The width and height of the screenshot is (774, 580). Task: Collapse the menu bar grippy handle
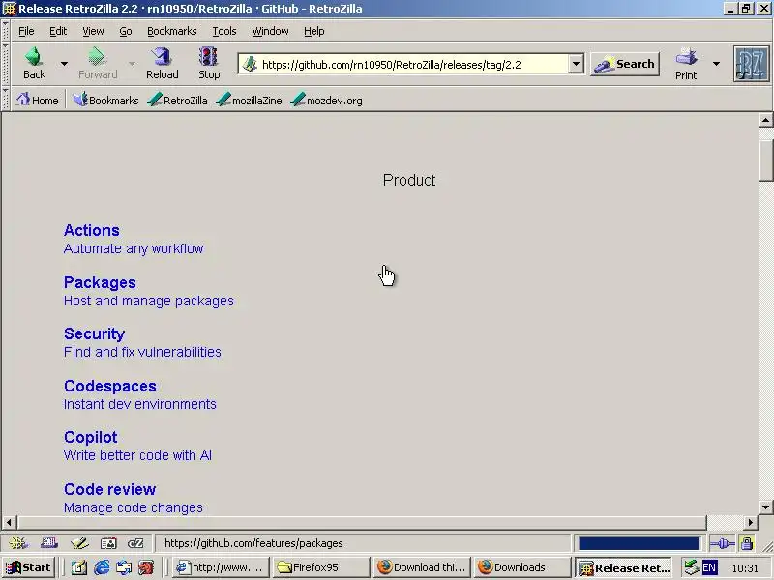[6, 31]
